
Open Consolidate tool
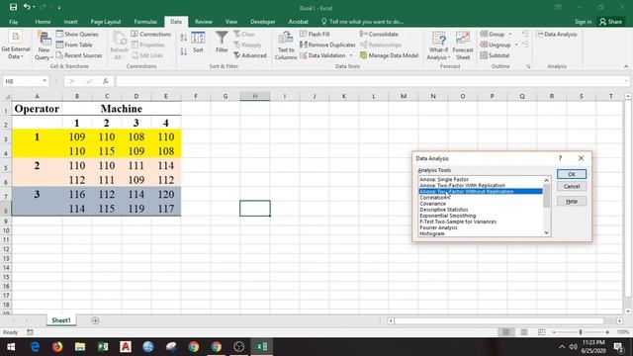[x=379, y=35]
